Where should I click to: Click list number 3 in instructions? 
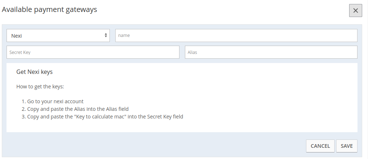24,117
